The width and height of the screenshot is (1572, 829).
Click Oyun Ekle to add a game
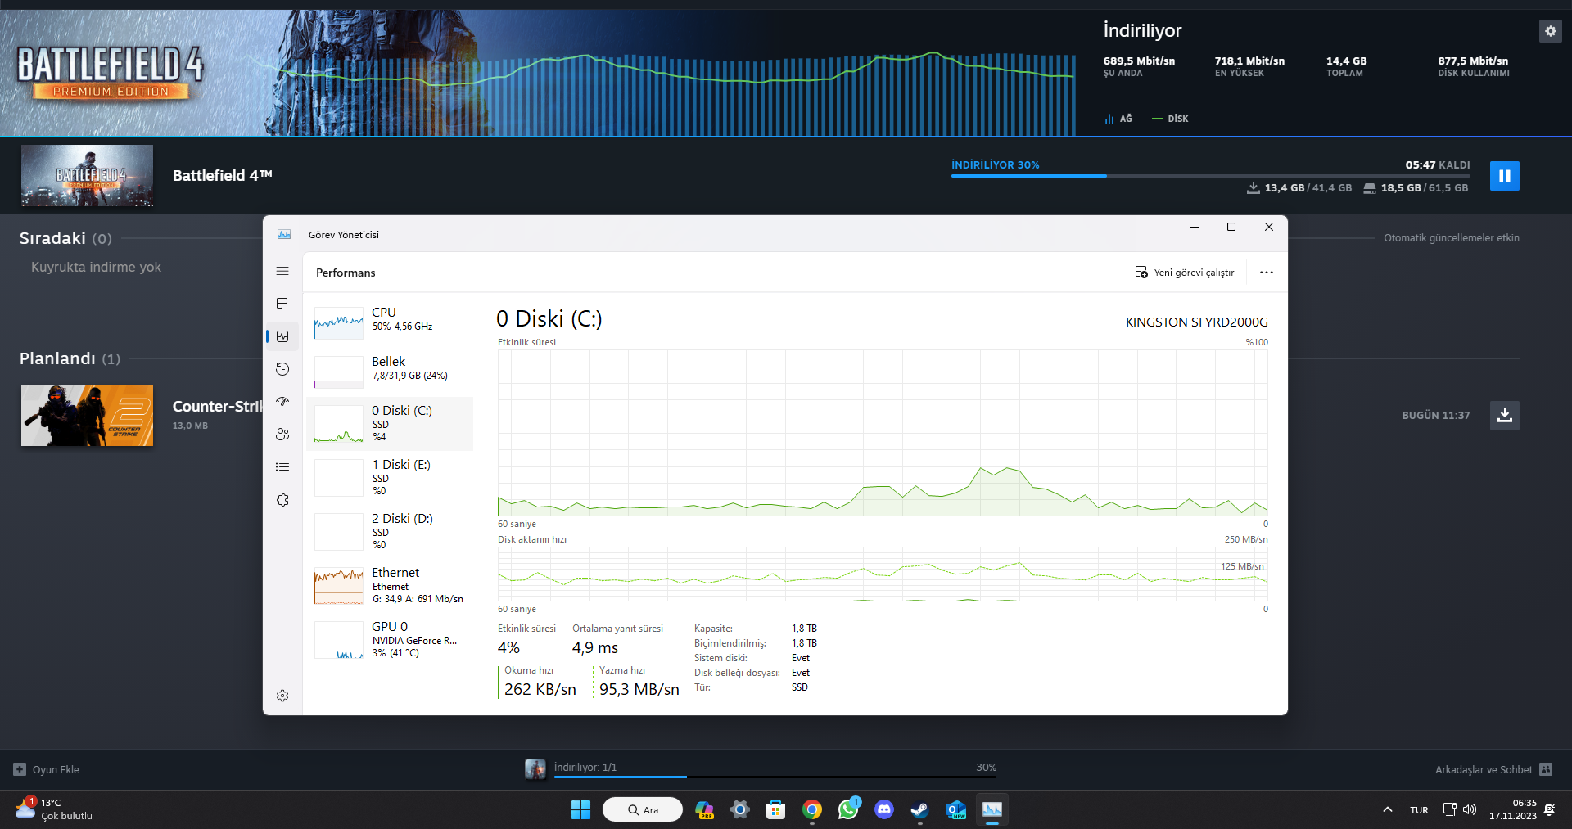point(47,769)
